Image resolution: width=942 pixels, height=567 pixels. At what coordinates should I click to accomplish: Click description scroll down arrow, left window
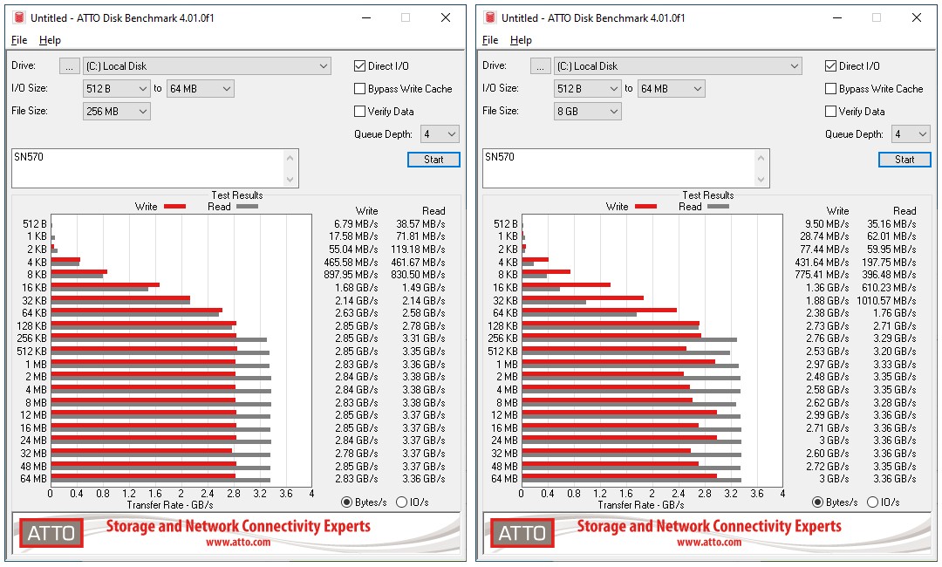[290, 179]
